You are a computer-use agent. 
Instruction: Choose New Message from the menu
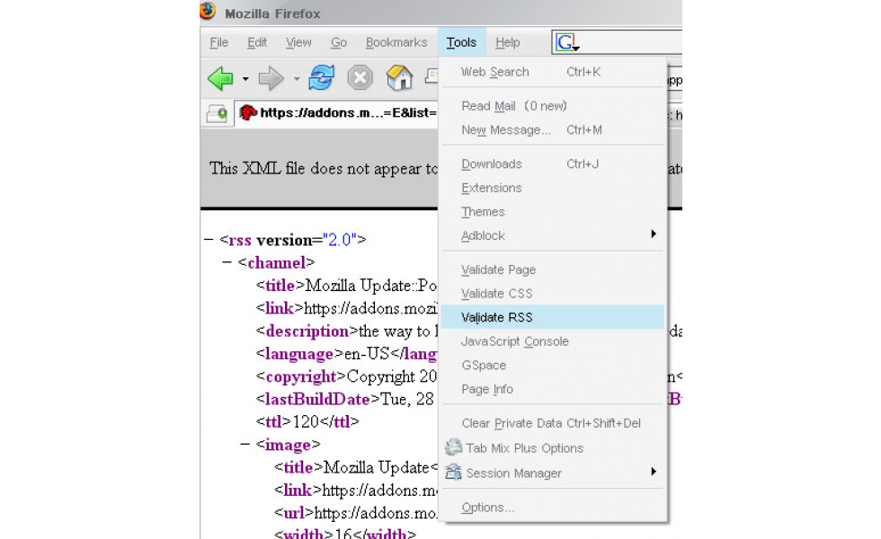[553, 130]
